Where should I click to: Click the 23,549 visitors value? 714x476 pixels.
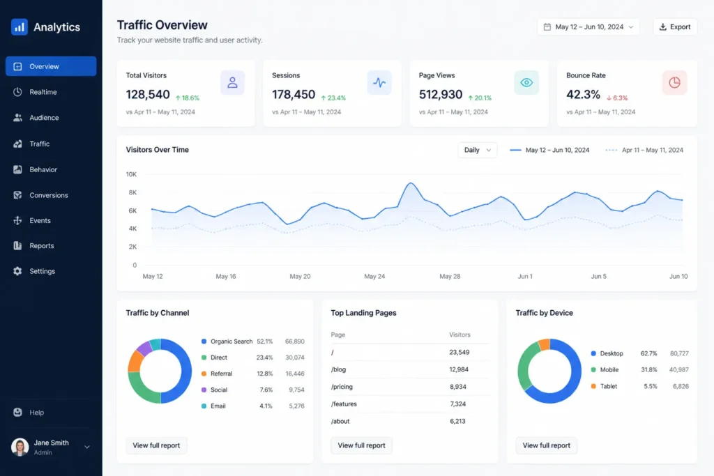(x=459, y=352)
